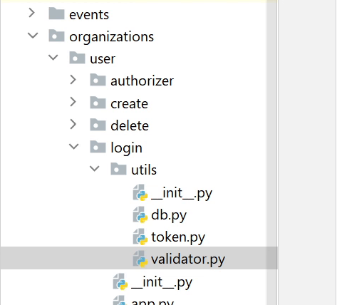Screen dimensions: 337x305
Task: Open the db.py file
Action: 169,215
